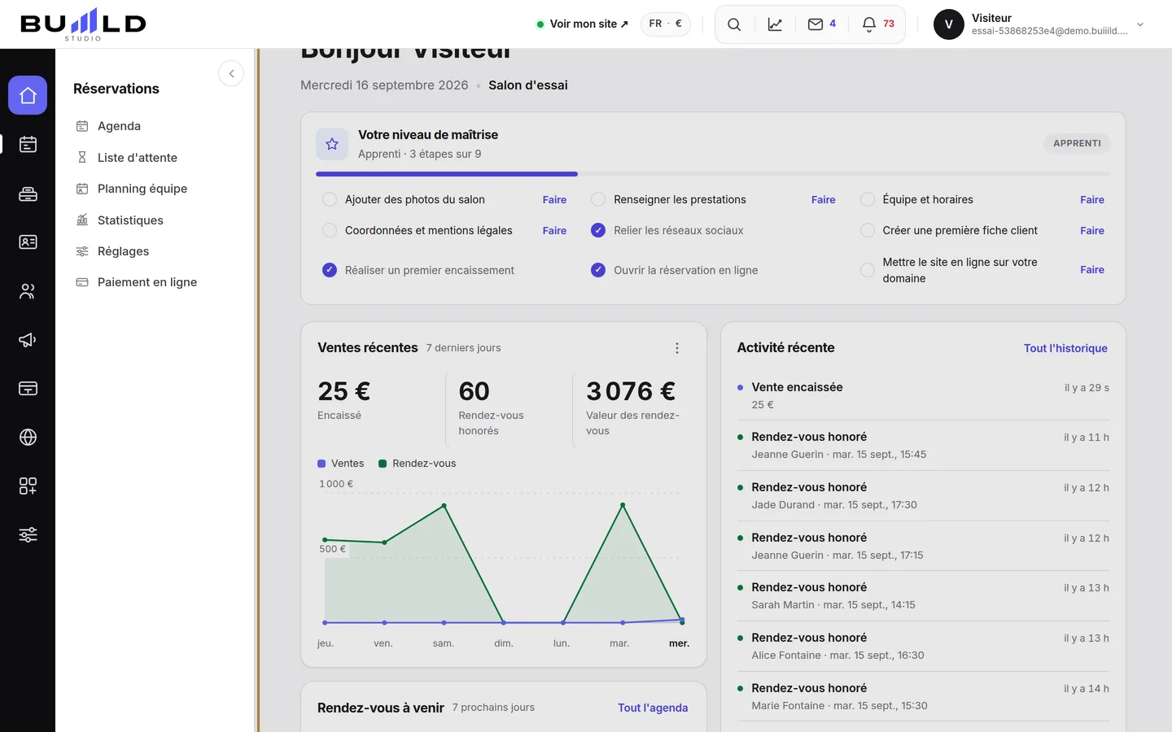Click the mastery progress bar
Image resolution: width=1172 pixels, height=732 pixels.
713,174
